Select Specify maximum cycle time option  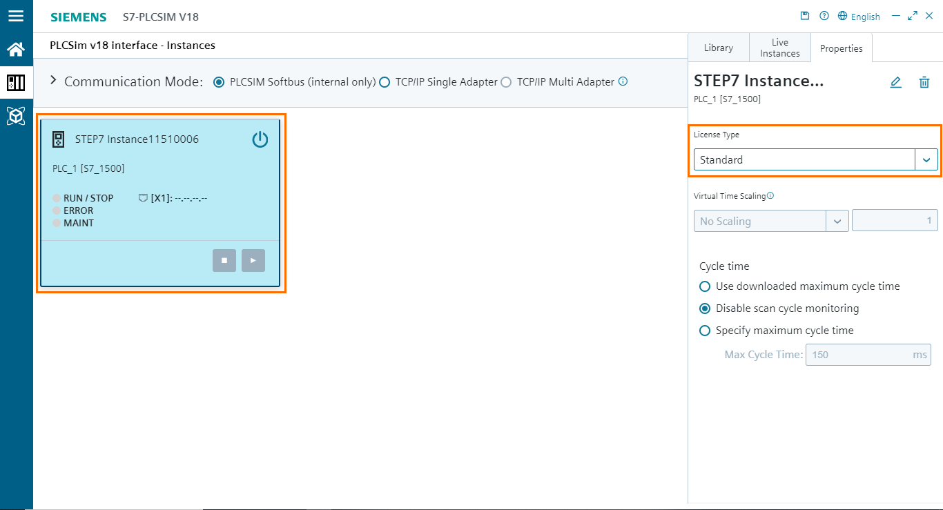click(705, 331)
